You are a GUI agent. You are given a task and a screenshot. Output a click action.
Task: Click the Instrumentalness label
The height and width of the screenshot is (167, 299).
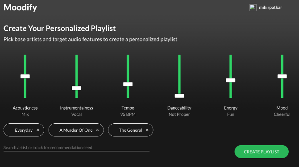pos(76,108)
